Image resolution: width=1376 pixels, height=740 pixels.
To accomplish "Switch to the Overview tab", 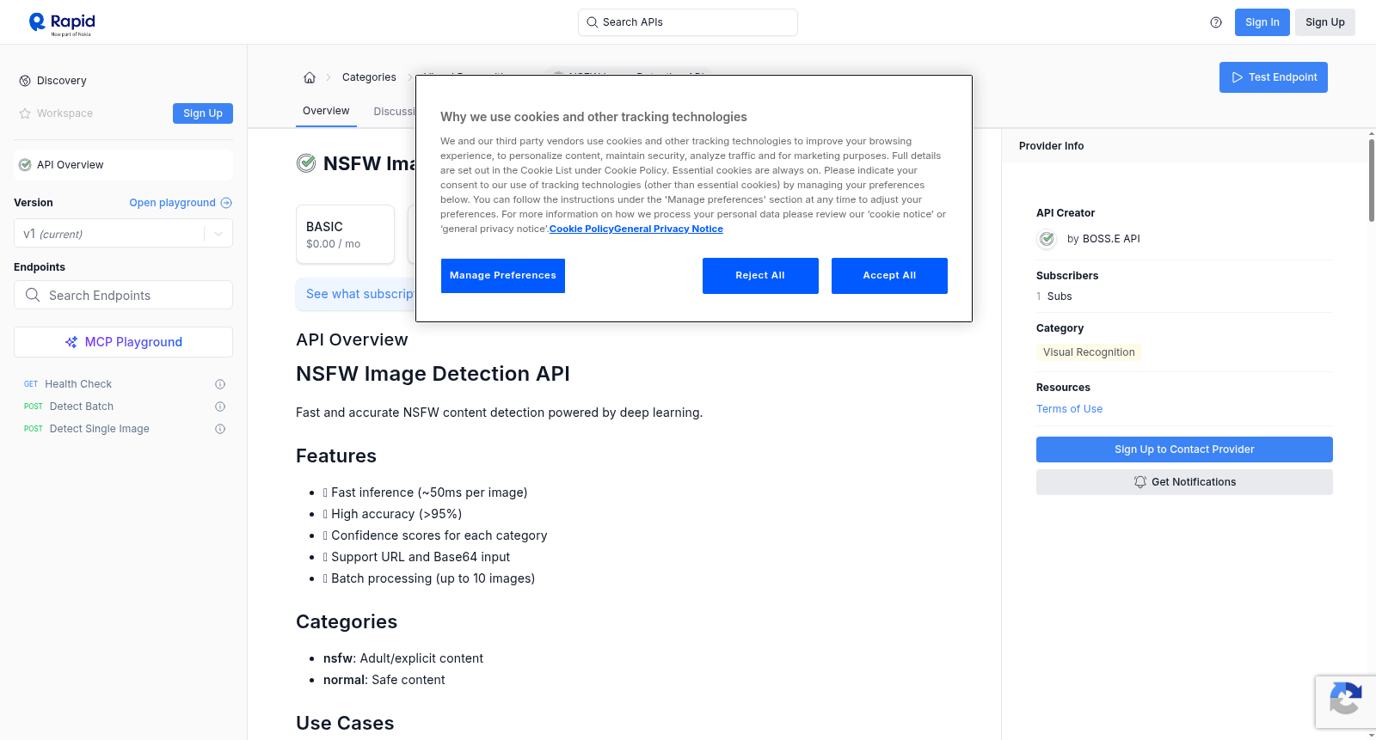I will [x=326, y=111].
